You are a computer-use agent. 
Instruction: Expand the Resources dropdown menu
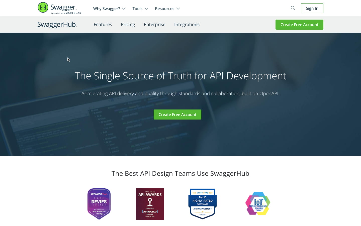(x=167, y=9)
